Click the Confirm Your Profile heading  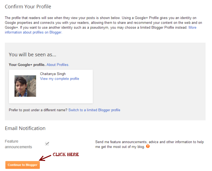point(28,7)
